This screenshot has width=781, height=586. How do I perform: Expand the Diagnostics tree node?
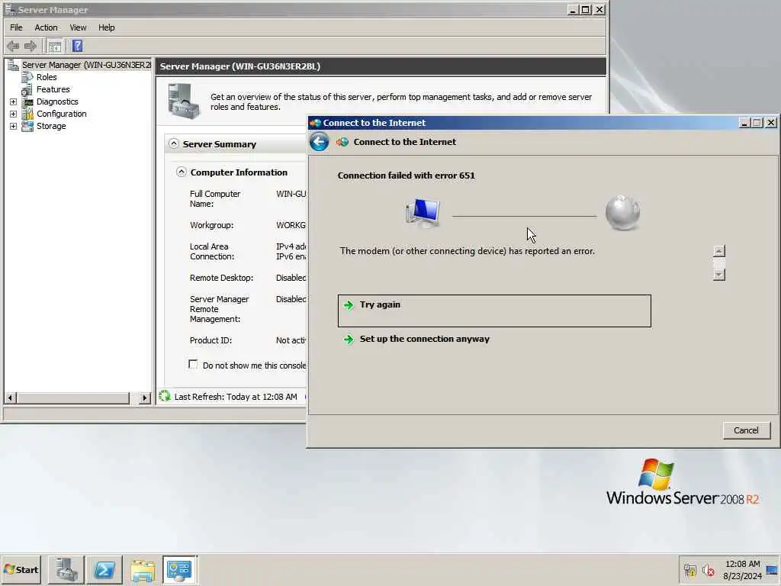pyautogui.click(x=14, y=101)
